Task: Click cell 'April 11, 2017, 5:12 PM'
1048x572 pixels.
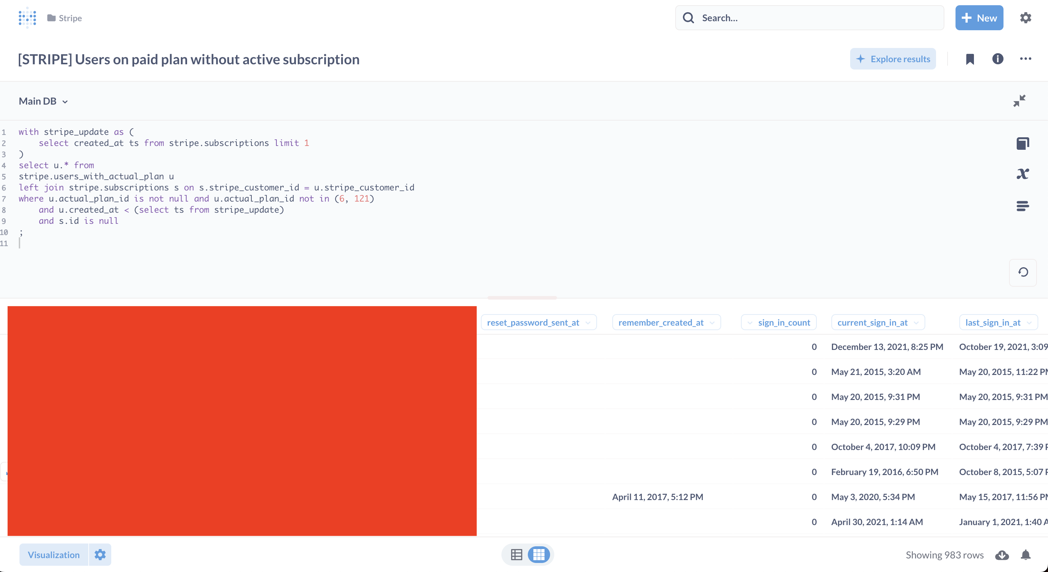Action: [x=658, y=497]
